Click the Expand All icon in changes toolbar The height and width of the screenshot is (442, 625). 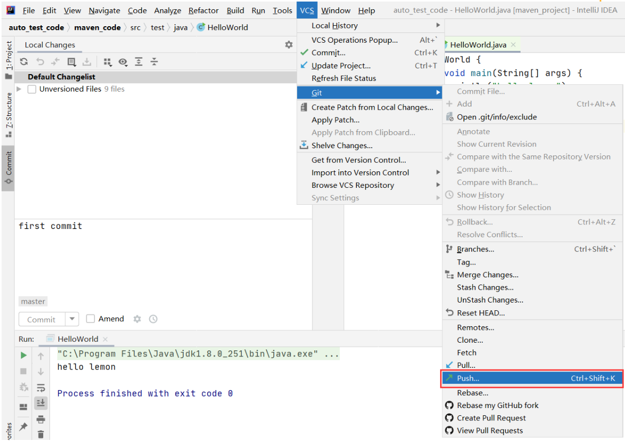coord(138,62)
